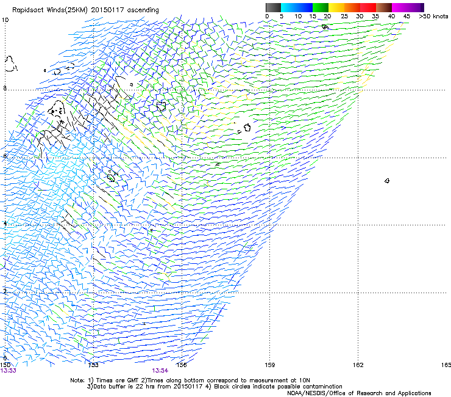The image size is (451, 397).
Task: Click the '>50 knots' legend label
Action: pos(433,16)
